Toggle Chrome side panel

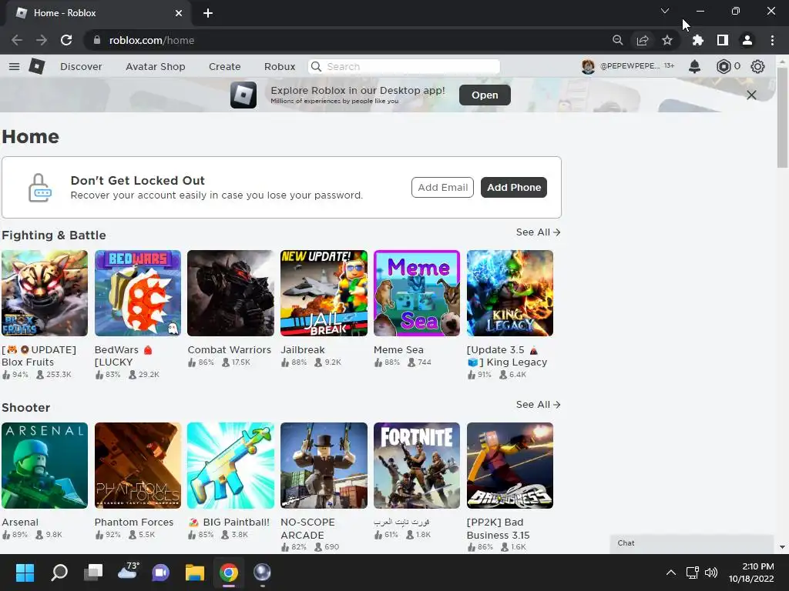click(x=723, y=40)
